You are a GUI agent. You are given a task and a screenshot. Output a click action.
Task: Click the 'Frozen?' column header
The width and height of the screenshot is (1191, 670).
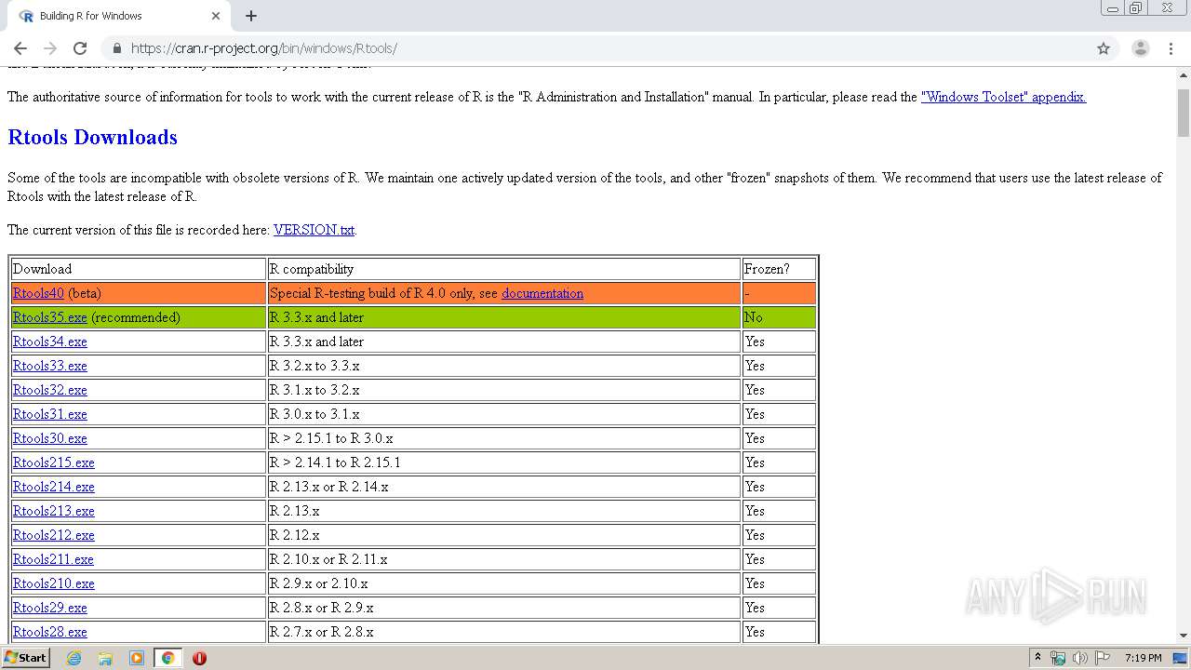click(x=779, y=269)
